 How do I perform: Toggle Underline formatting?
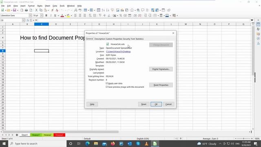pyautogui.click(x=55, y=16)
